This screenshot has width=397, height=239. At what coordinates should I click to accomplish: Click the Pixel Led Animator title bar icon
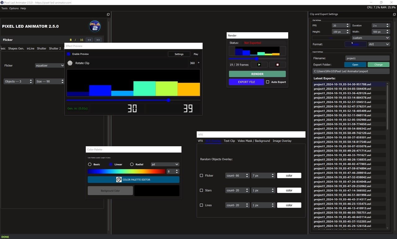coord(2,2)
